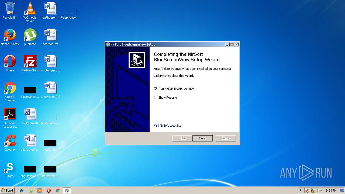The height and width of the screenshot is (194, 345).
Task: Open the Recycle Bin desktop icon
Action: [10, 11]
